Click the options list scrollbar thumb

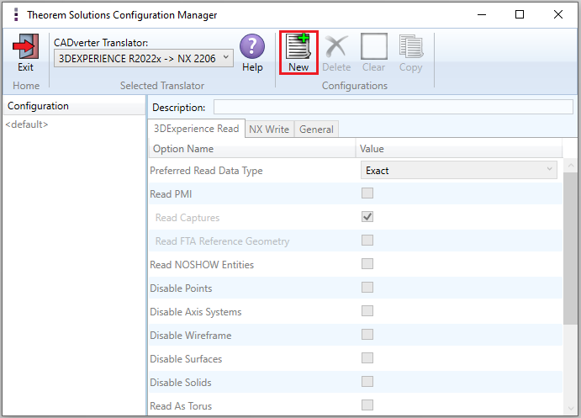coord(571,248)
